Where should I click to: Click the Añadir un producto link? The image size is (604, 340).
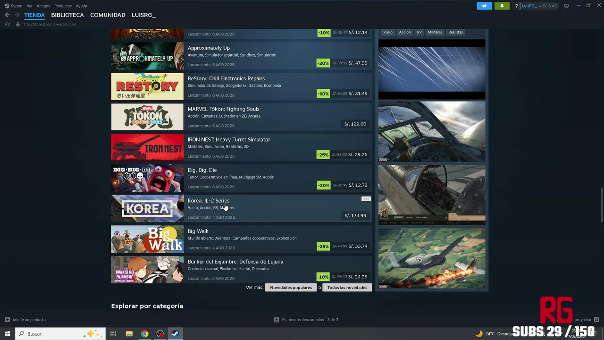pyautogui.click(x=29, y=320)
